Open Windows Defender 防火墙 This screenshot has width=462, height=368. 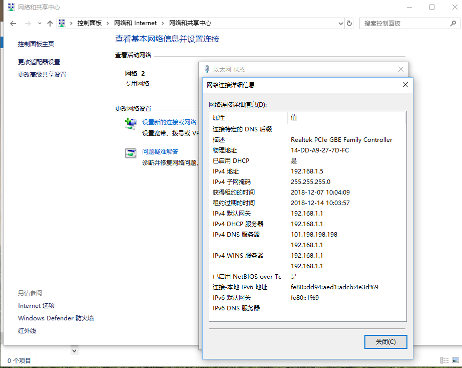56,318
